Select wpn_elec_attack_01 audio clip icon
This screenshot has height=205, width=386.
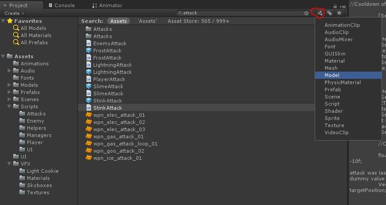(89, 115)
